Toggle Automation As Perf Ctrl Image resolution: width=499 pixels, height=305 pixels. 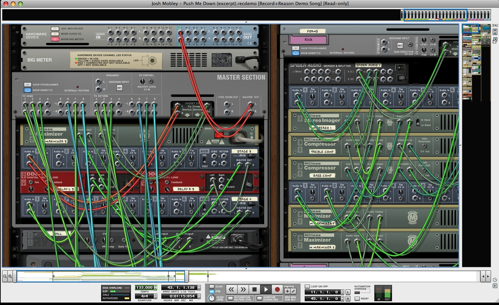click(231, 298)
